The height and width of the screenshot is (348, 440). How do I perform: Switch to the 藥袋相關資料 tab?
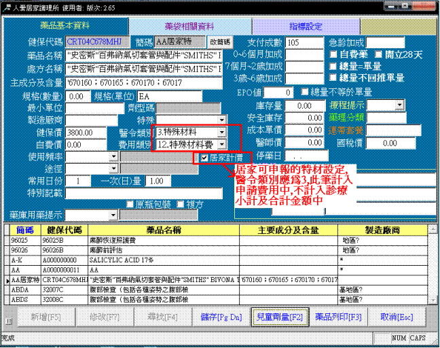coord(189,26)
